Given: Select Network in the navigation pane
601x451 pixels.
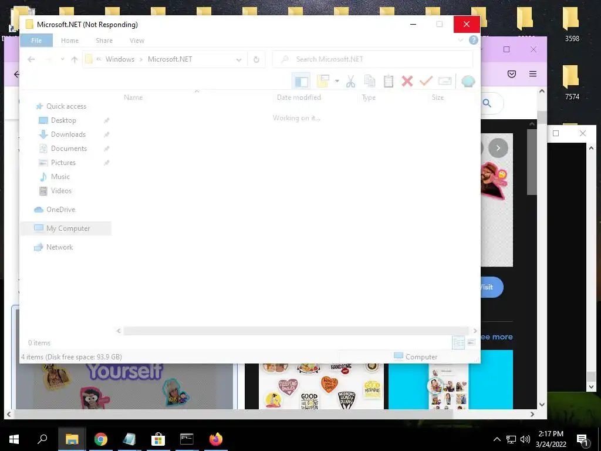Looking at the screenshot, I should tap(59, 247).
